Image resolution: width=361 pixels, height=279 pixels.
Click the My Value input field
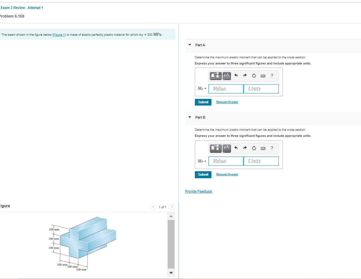pos(226,89)
